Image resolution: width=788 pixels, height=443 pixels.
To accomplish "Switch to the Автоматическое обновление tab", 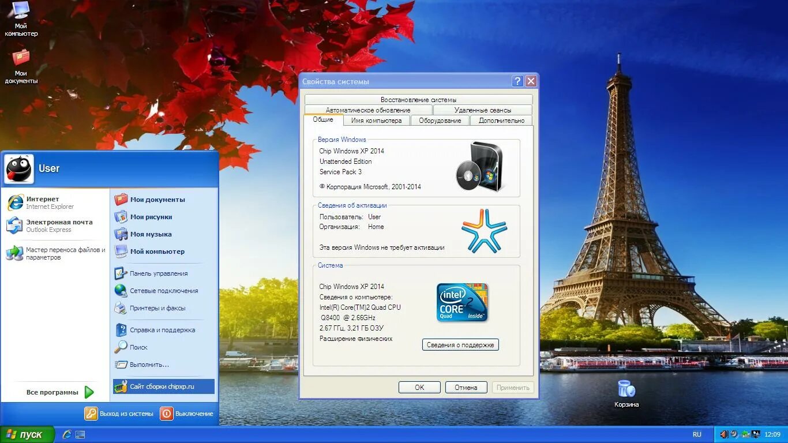I will [368, 110].
